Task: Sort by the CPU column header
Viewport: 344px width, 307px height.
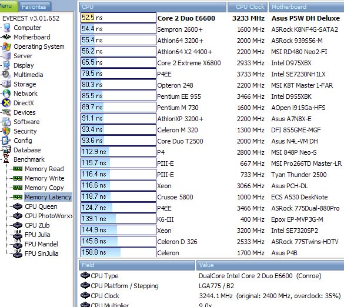Action: coord(152,7)
